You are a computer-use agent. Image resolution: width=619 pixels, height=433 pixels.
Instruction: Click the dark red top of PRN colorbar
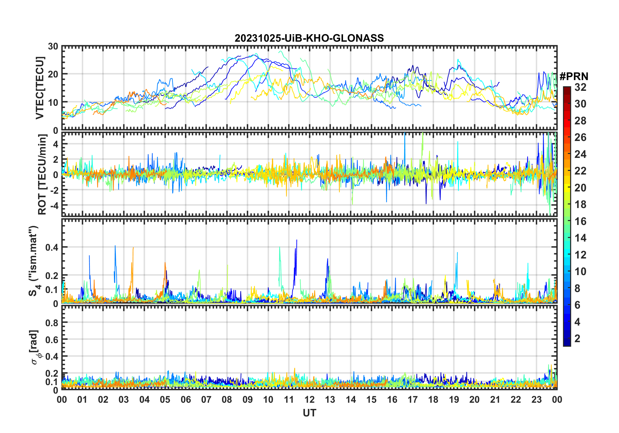coord(567,90)
